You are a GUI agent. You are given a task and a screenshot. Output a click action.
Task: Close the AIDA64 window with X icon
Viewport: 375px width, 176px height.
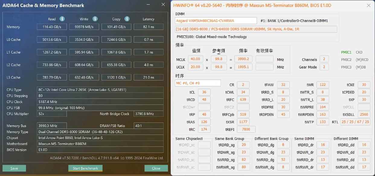point(163,5)
